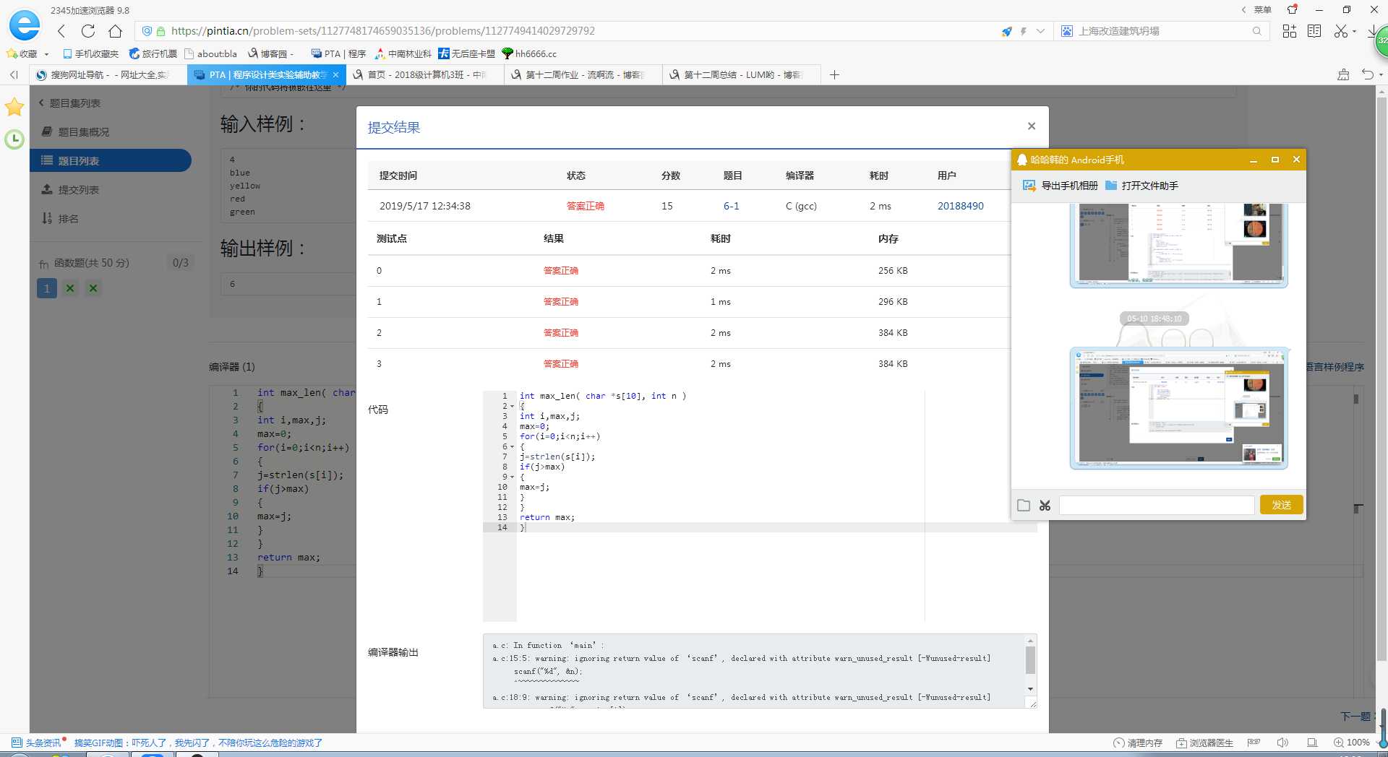Image resolution: width=1388 pixels, height=757 pixels.
Task: Go back to the previous page
Action: point(61,31)
